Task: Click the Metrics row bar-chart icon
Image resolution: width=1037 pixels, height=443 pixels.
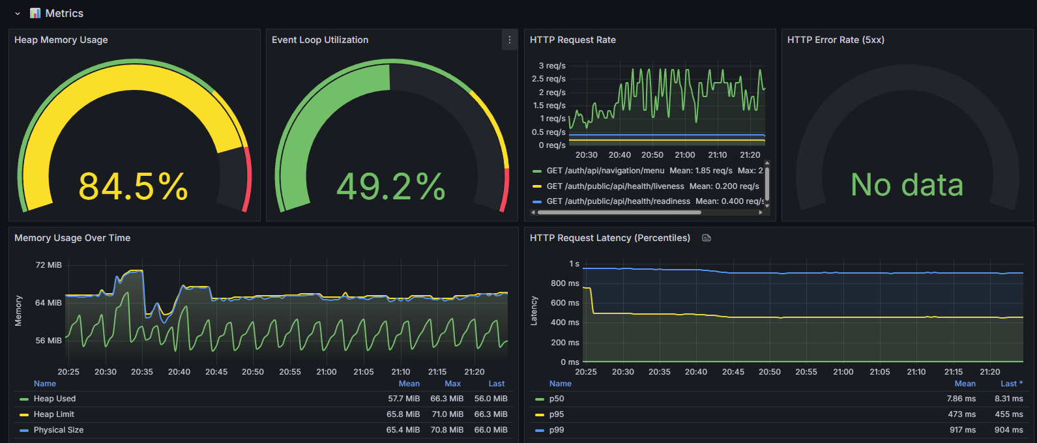Action: pos(35,13)
